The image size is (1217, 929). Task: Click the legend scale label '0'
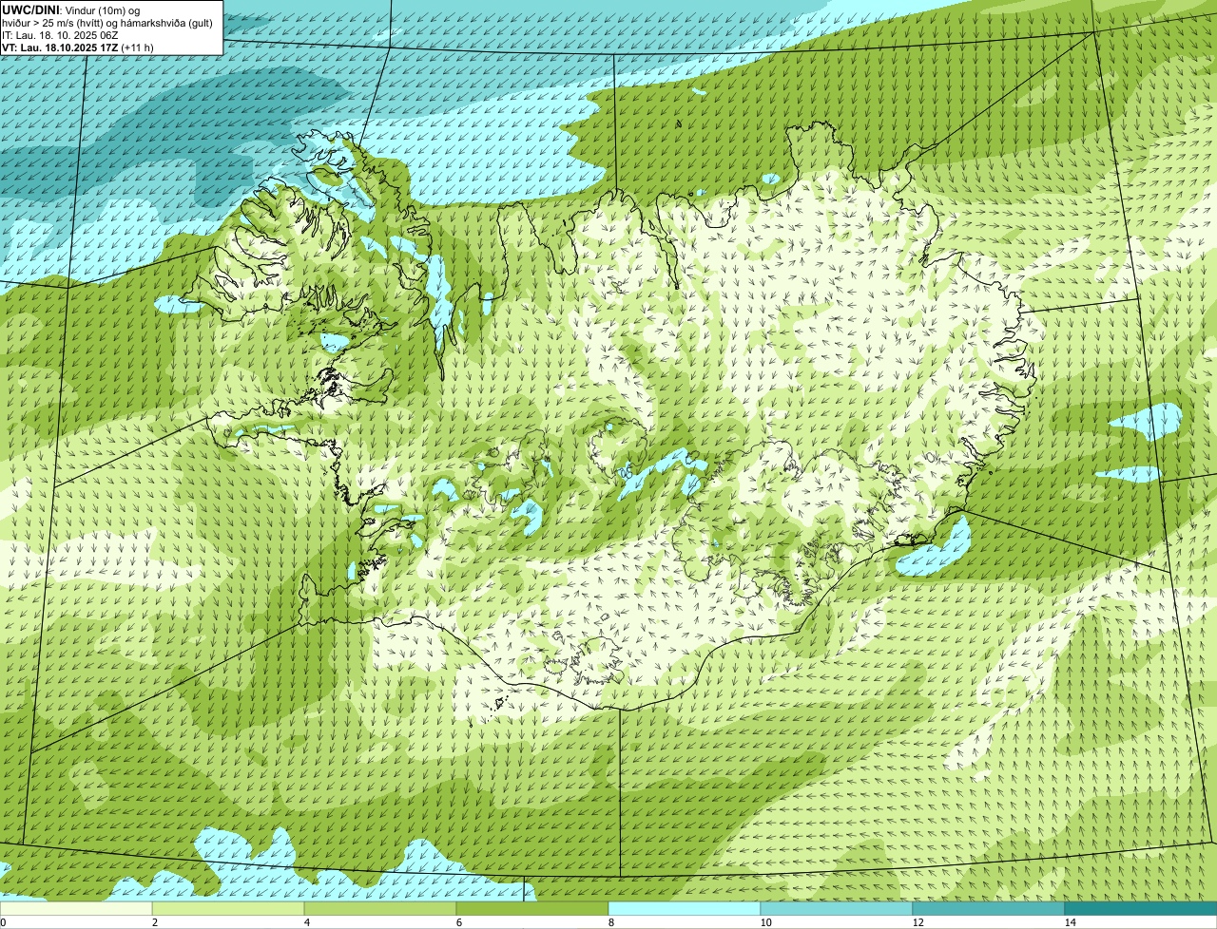(x=3, y=922)
